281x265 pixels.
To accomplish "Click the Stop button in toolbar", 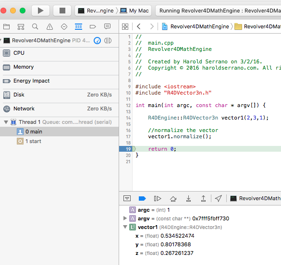I will click(x=62, y=11).
